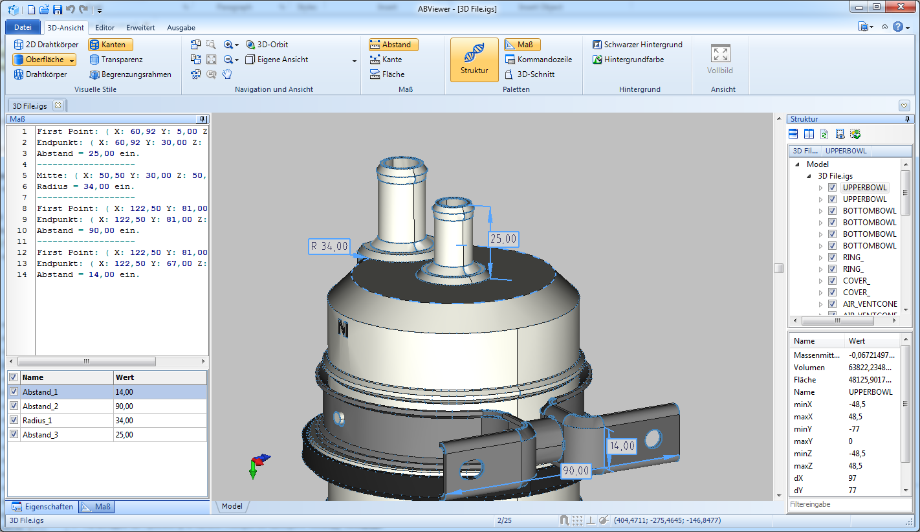Open the Kommandozeile palette
This screenshot has height=532, width=920.
538,60
